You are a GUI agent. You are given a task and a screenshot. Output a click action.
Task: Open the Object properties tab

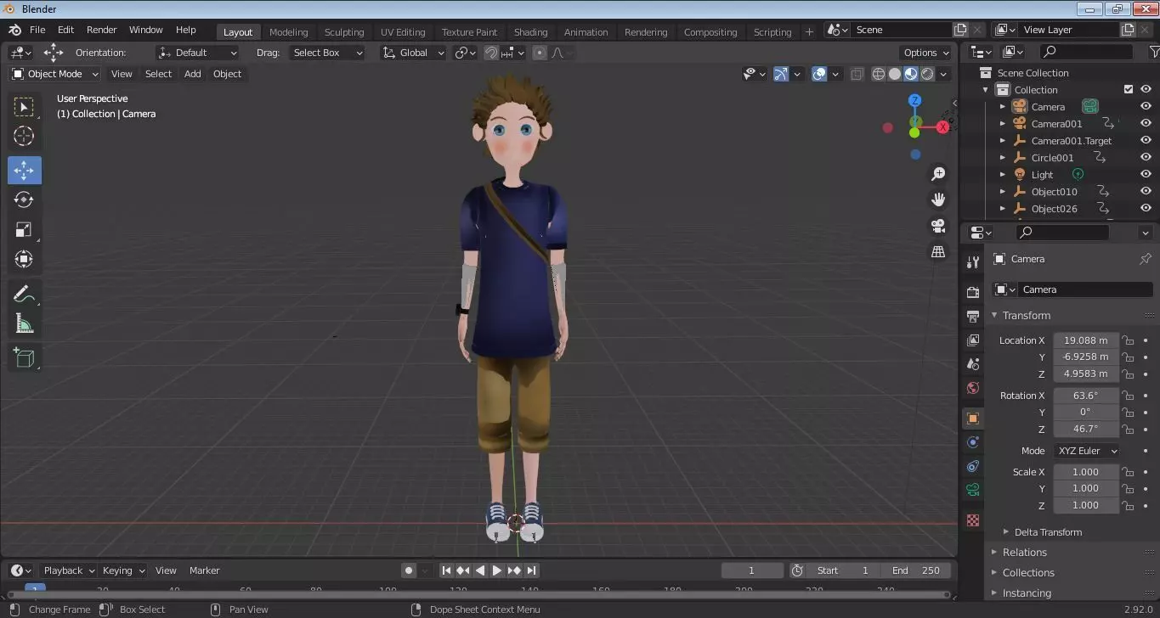click(973, 419)
